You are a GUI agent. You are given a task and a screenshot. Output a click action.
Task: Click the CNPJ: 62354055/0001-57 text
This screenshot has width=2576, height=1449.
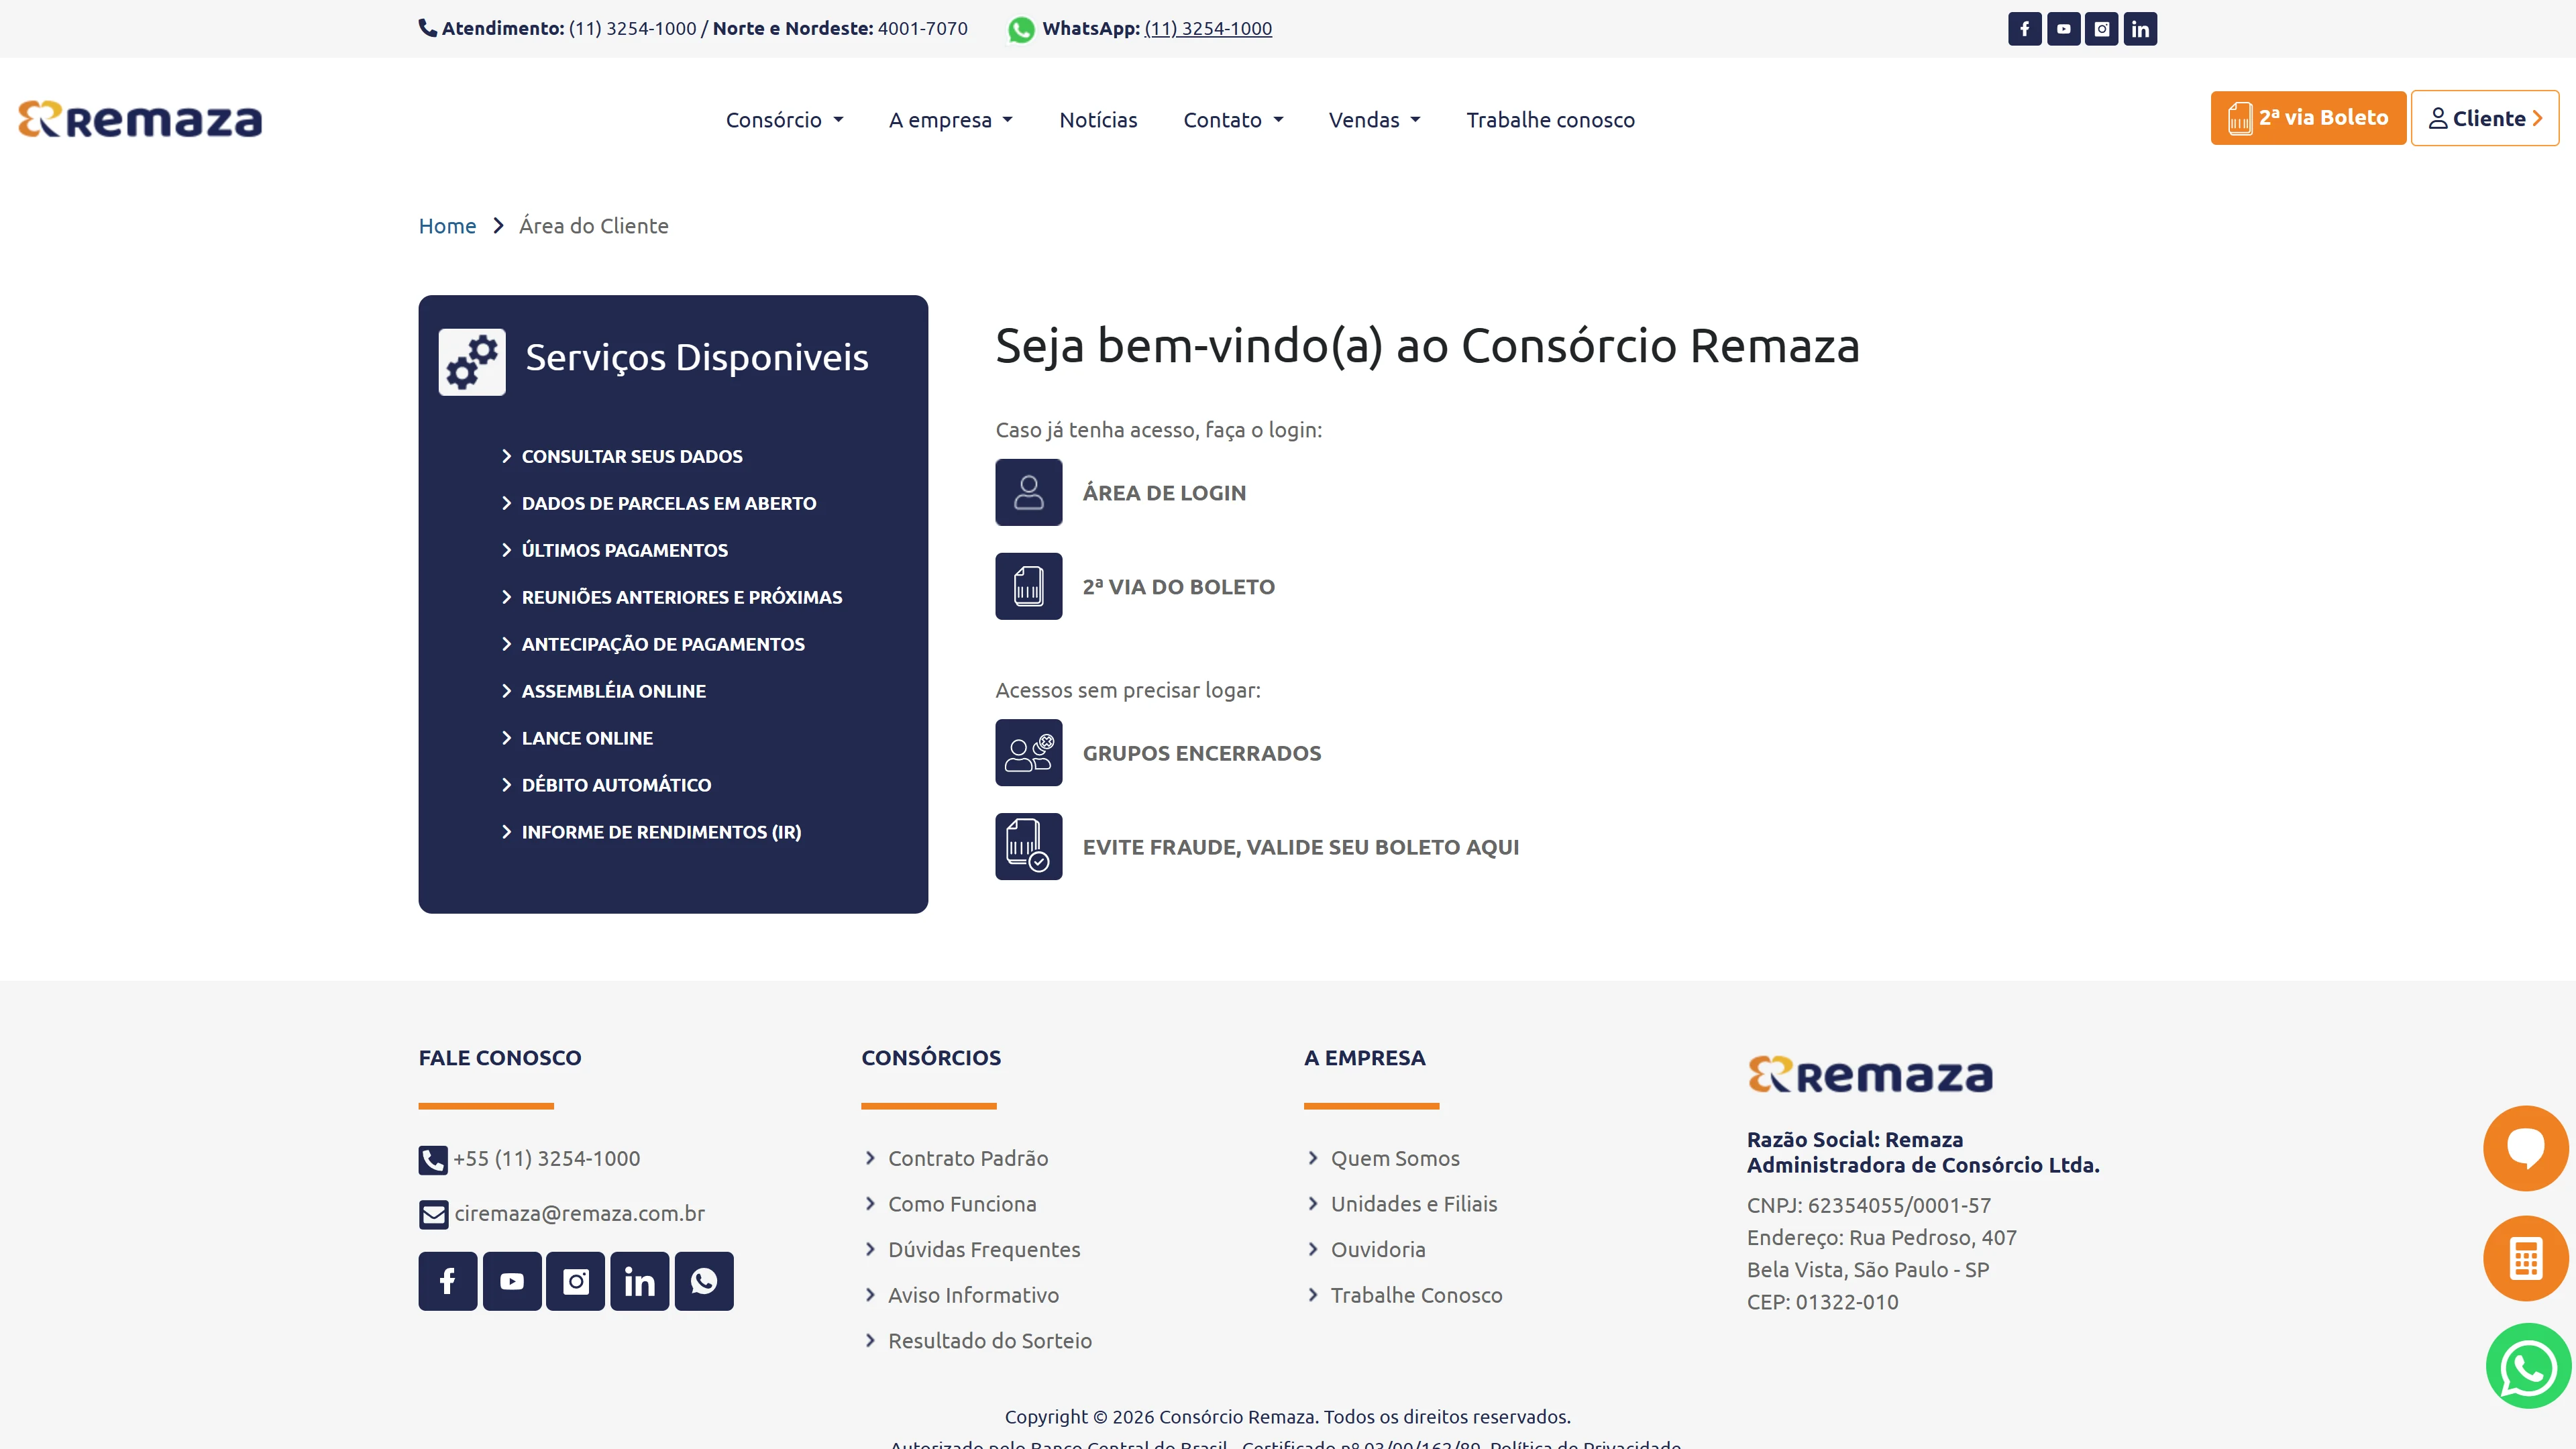tap(1869, 1205)
